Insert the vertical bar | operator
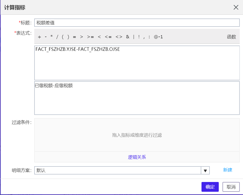The image size is (243, 195). pyautogui.click(x=134, y=37)
